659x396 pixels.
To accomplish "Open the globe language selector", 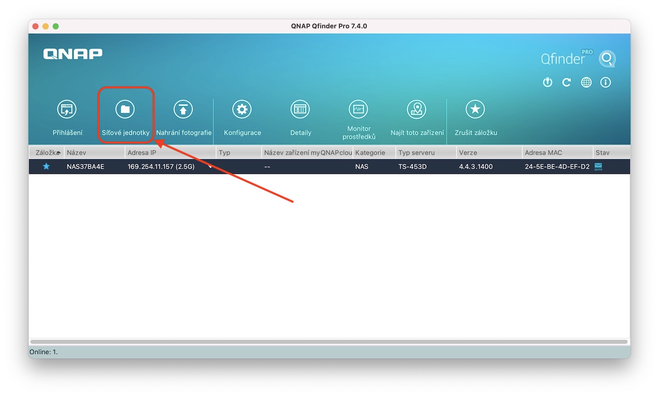I will coord(586,82).
